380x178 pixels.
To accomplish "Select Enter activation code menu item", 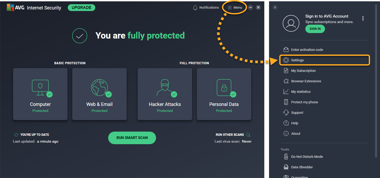I will (307, 50).
